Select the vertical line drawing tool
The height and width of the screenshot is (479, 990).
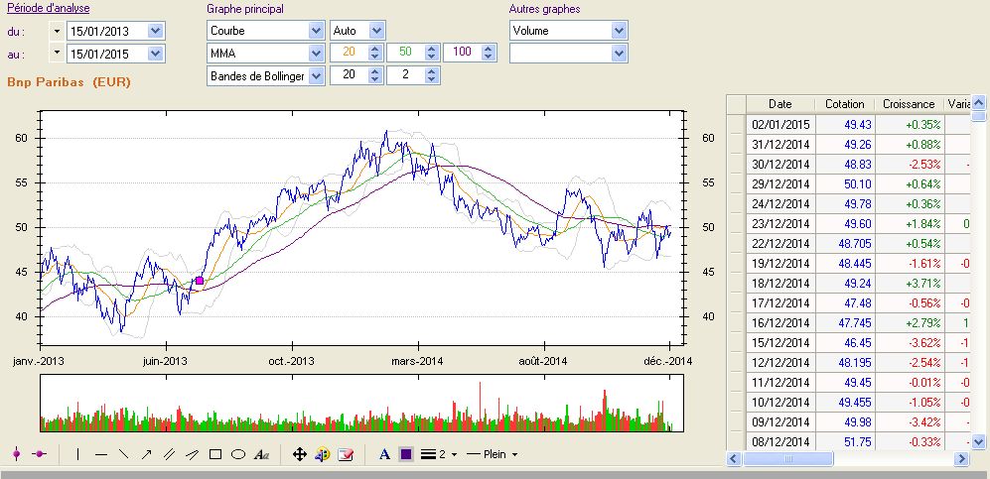(x=77, y=454)
